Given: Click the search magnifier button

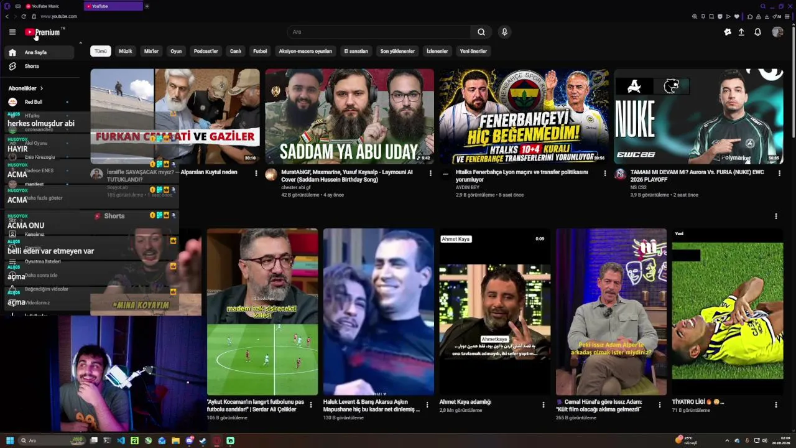Looking at the screenshot, I should coord(481,32).
